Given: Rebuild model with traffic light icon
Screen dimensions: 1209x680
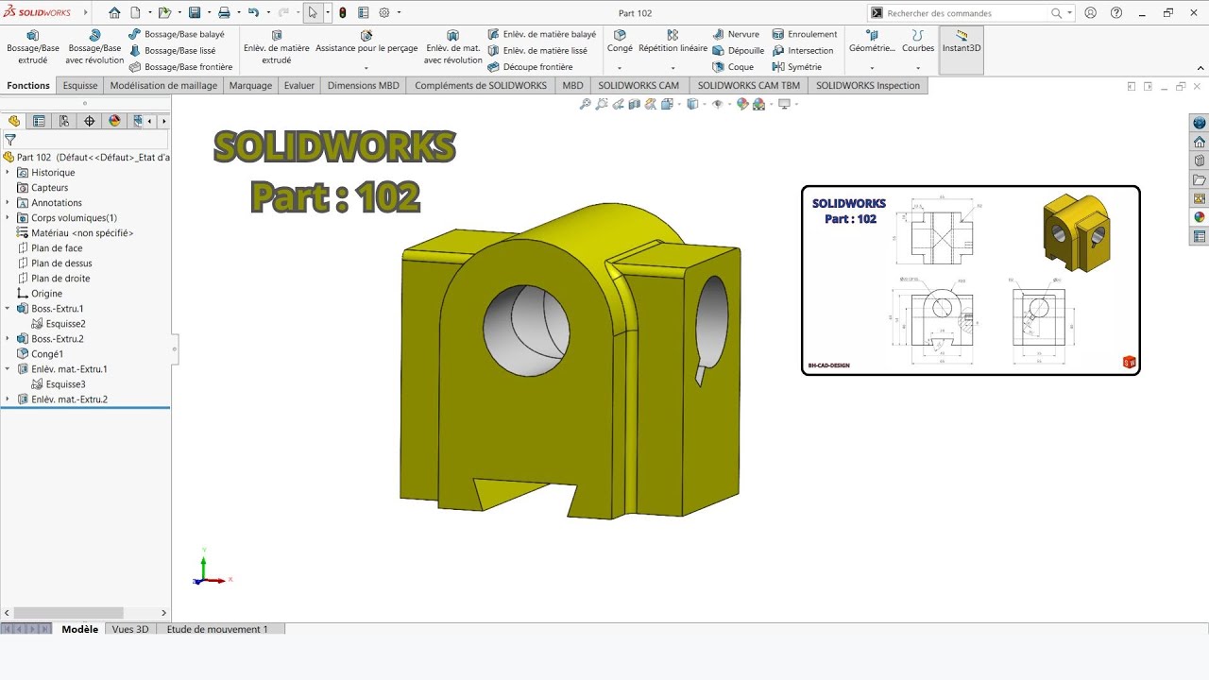Looking at the screenshot, I should pyautogui.click(x=342, y=13).
